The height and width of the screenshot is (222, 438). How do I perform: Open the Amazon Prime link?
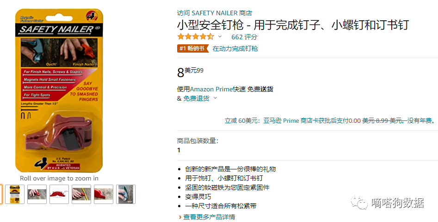(211, 89)
